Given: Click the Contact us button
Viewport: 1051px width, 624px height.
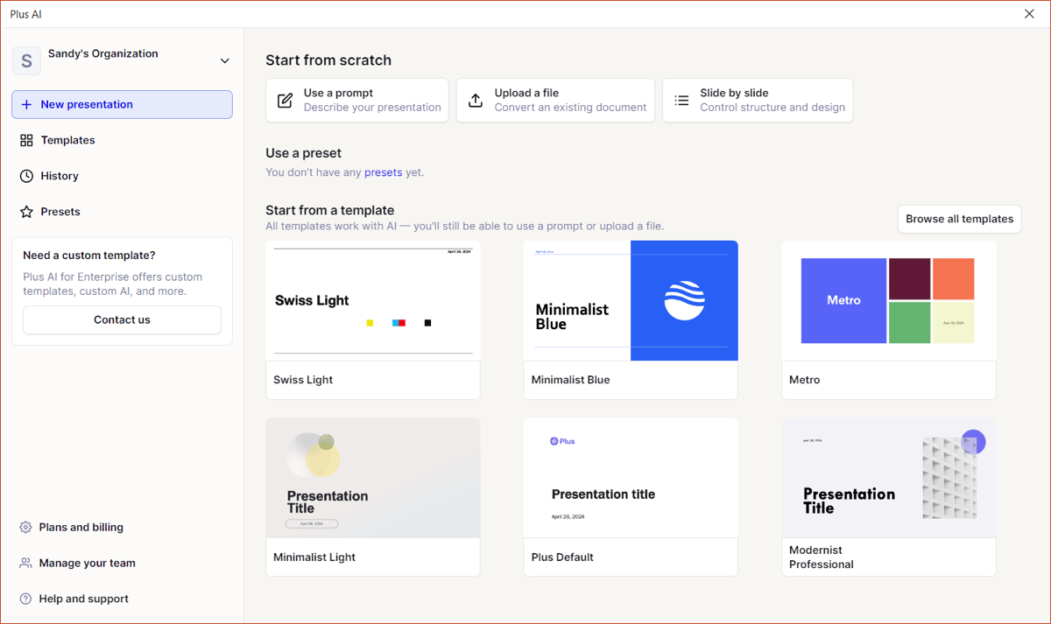Looking at the screenshot, I should coord(122,319).
